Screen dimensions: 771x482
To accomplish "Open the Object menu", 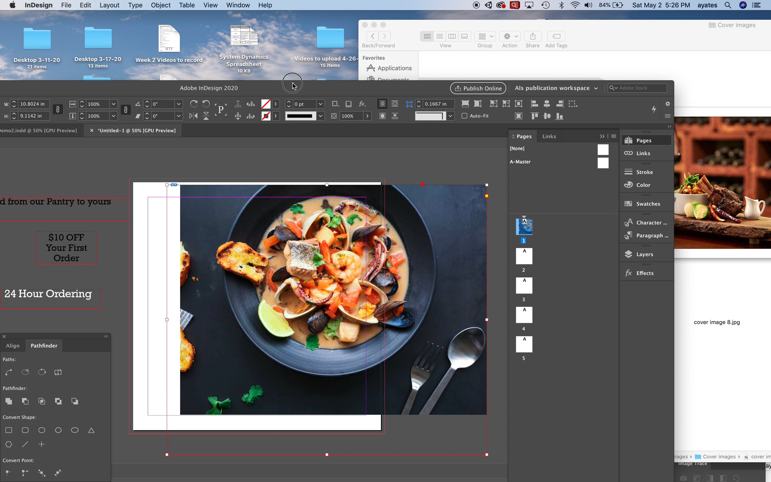I will coord(161,5).
